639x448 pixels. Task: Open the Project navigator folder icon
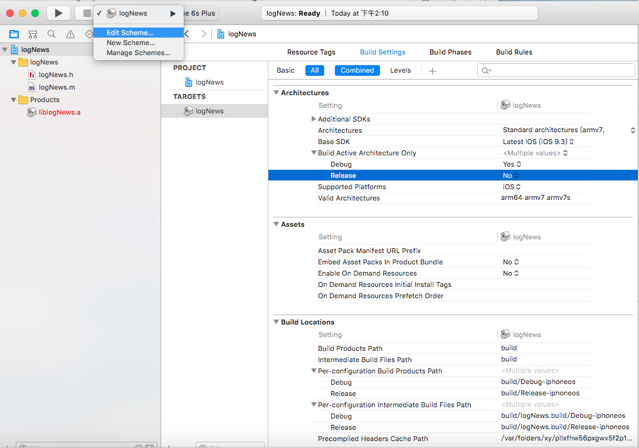click(x=14, y=34)
